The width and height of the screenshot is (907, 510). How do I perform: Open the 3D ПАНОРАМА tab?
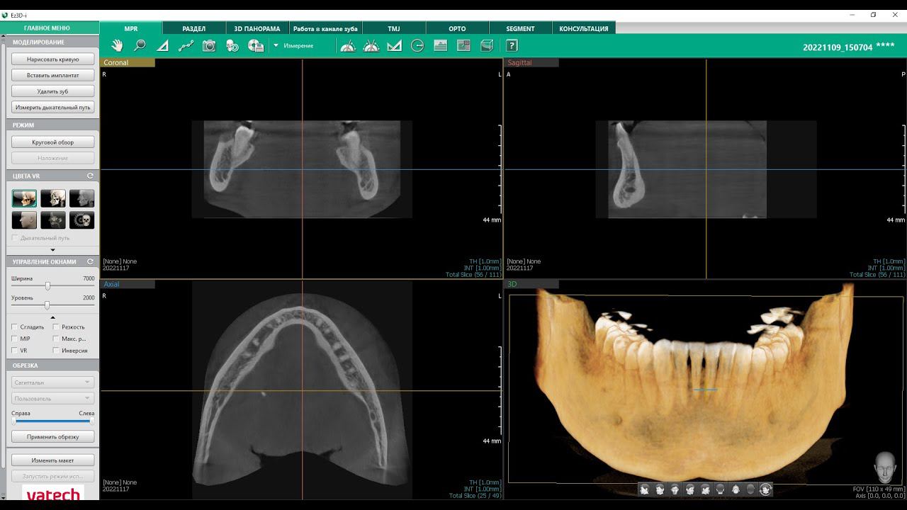pyautogui.click(x=257, y=28)
